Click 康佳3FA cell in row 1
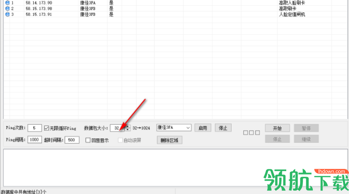The width and height of the screenshot is (349, 194). (87, 3)
